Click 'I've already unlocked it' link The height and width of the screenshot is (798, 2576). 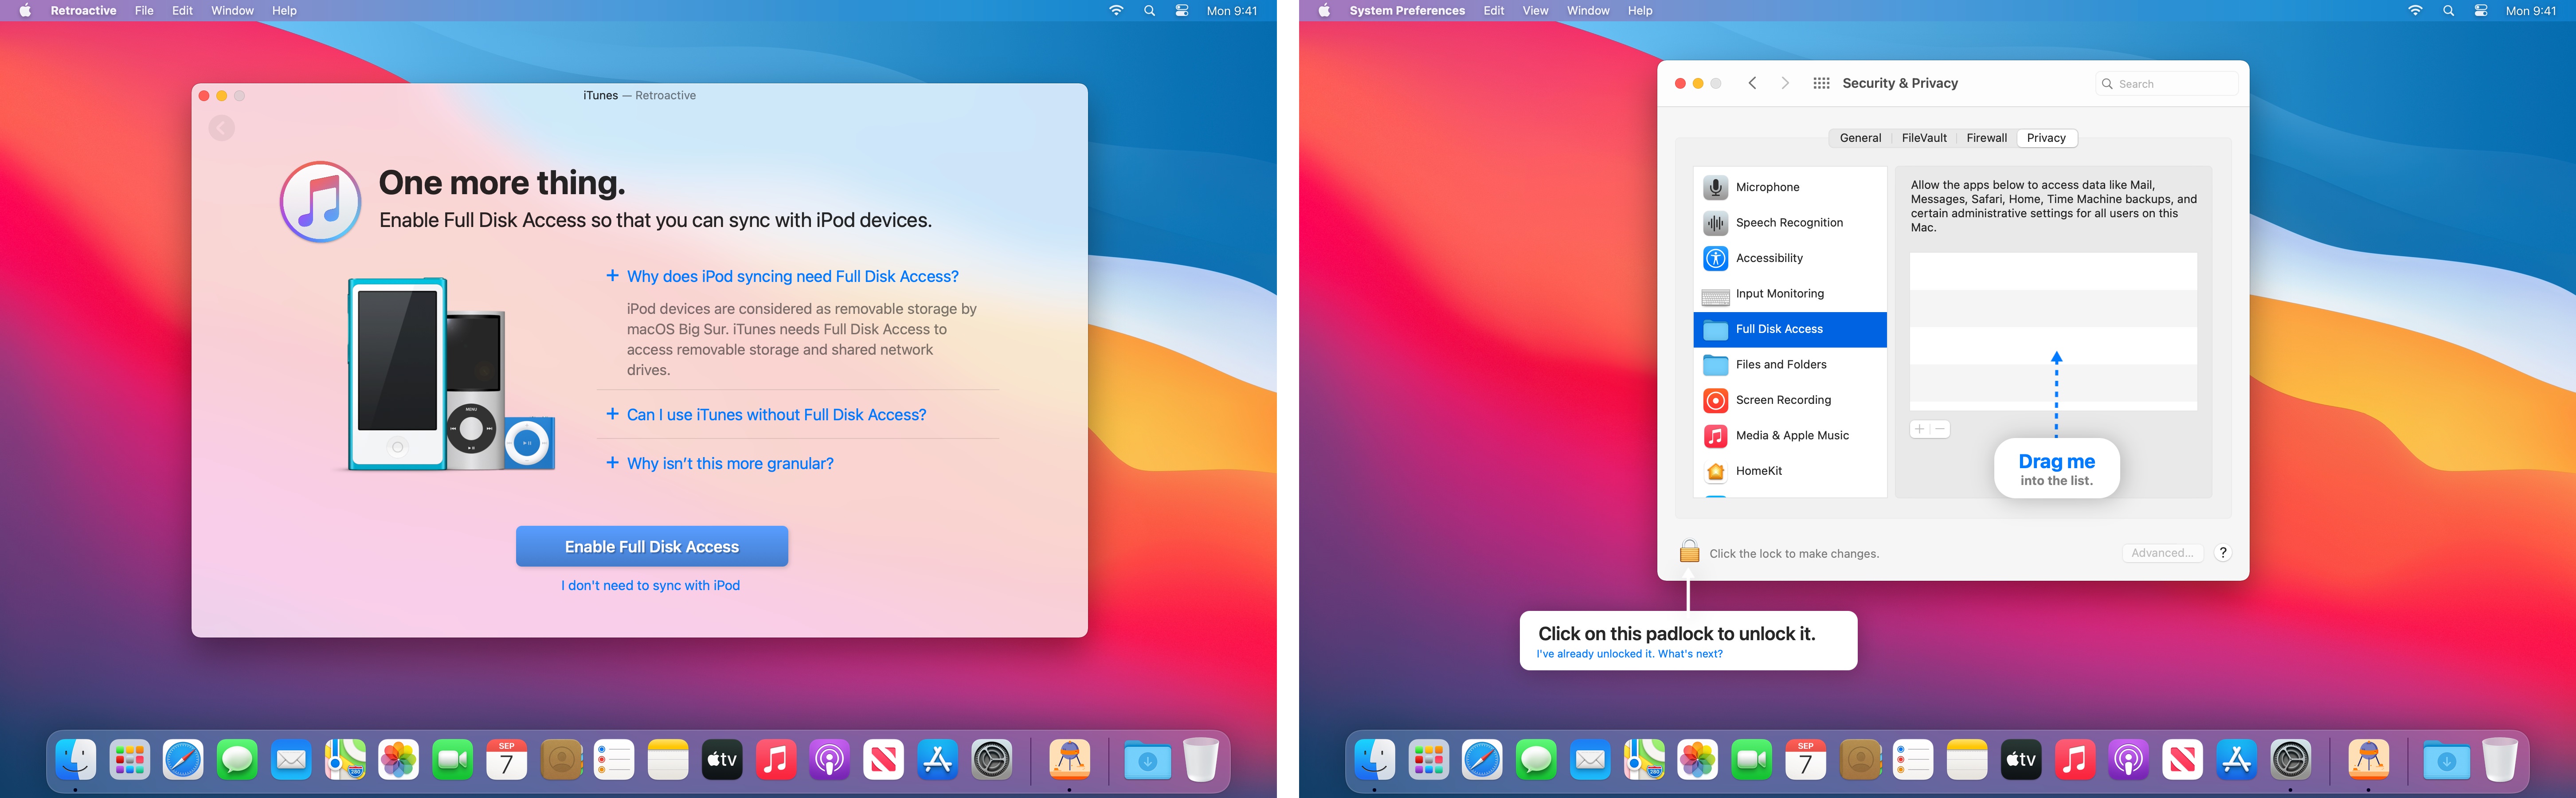pos(1629,654)
